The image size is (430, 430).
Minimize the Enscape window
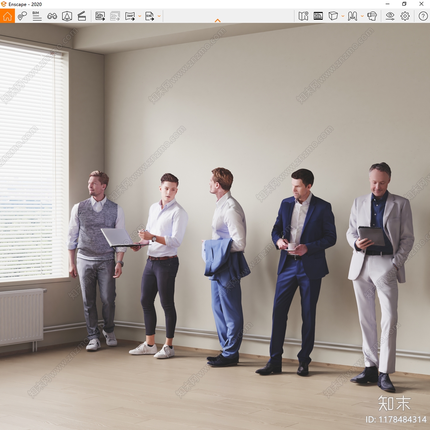pyautogui.click(x=388, y=4)
